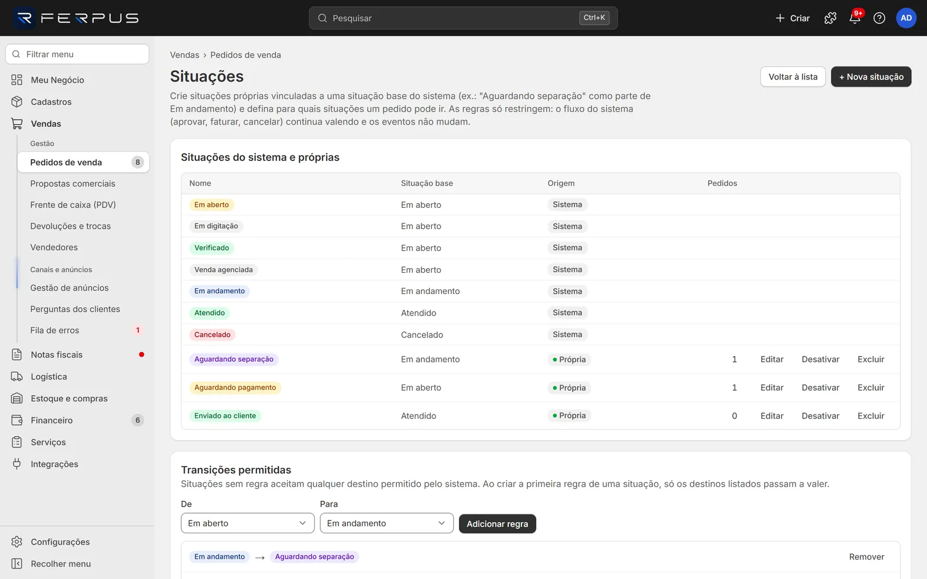927x579 pixels.
Task: Click the Ferpus logo
Action: tap(76, 18)
